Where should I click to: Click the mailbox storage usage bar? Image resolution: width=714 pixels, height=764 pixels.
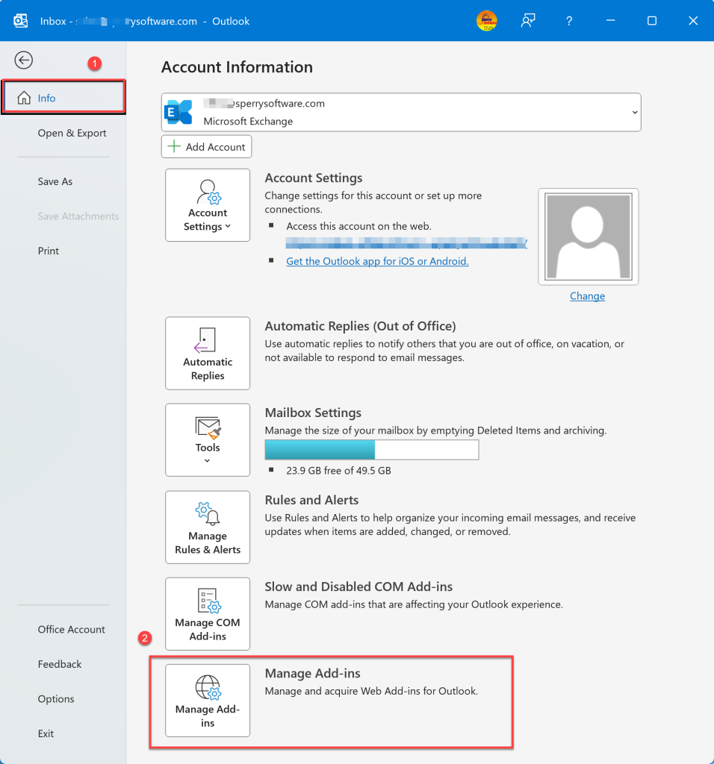(371, 449)
